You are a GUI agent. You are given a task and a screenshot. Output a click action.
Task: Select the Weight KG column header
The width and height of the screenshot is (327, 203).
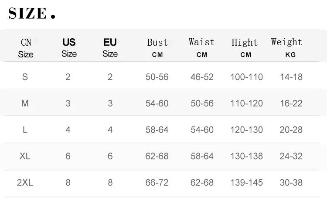(286, 47)
